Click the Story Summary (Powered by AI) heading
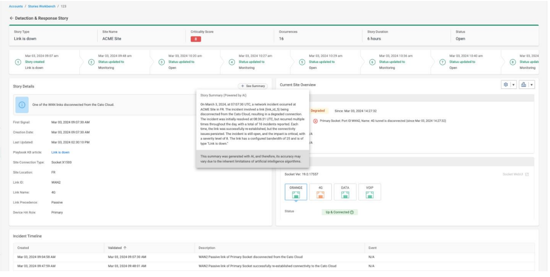 [223, 95]
